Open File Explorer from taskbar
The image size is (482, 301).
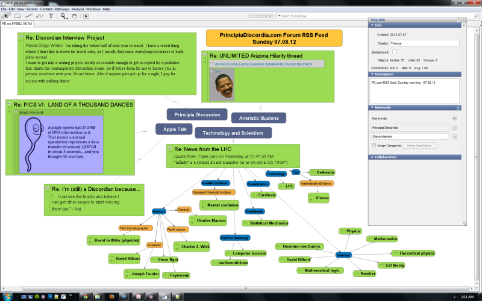click(98, 297)
